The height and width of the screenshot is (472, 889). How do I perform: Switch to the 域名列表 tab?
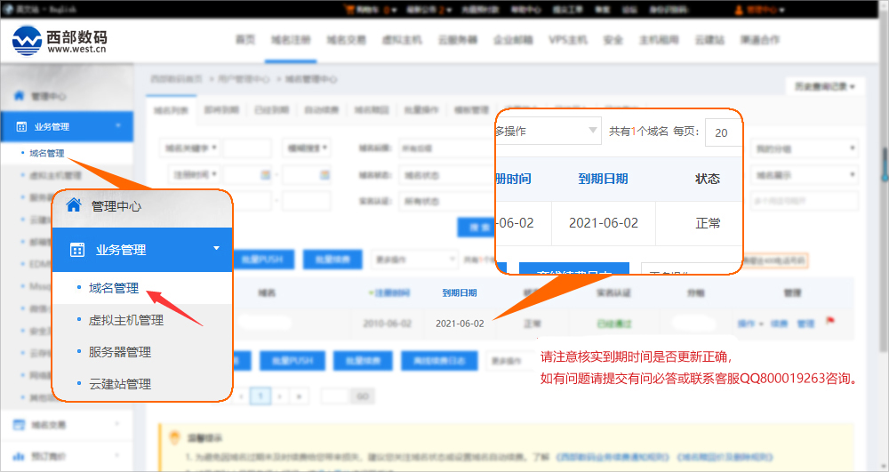click(171, 111)
